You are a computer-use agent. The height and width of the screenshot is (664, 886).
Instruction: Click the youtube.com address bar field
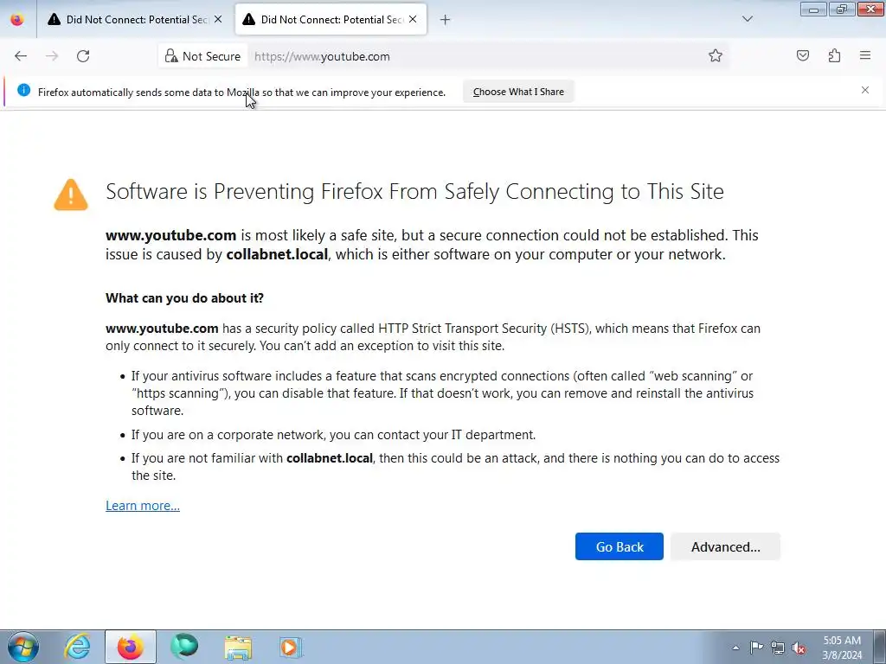point(475,56)
